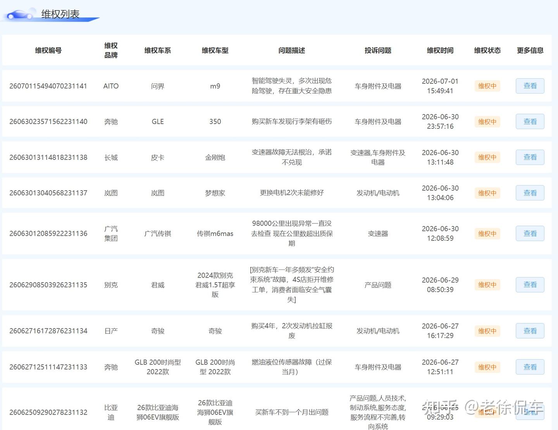Select complaint number 26062509290278231132
The height and width of the screenshot is (430, 558).
(48, 413)
